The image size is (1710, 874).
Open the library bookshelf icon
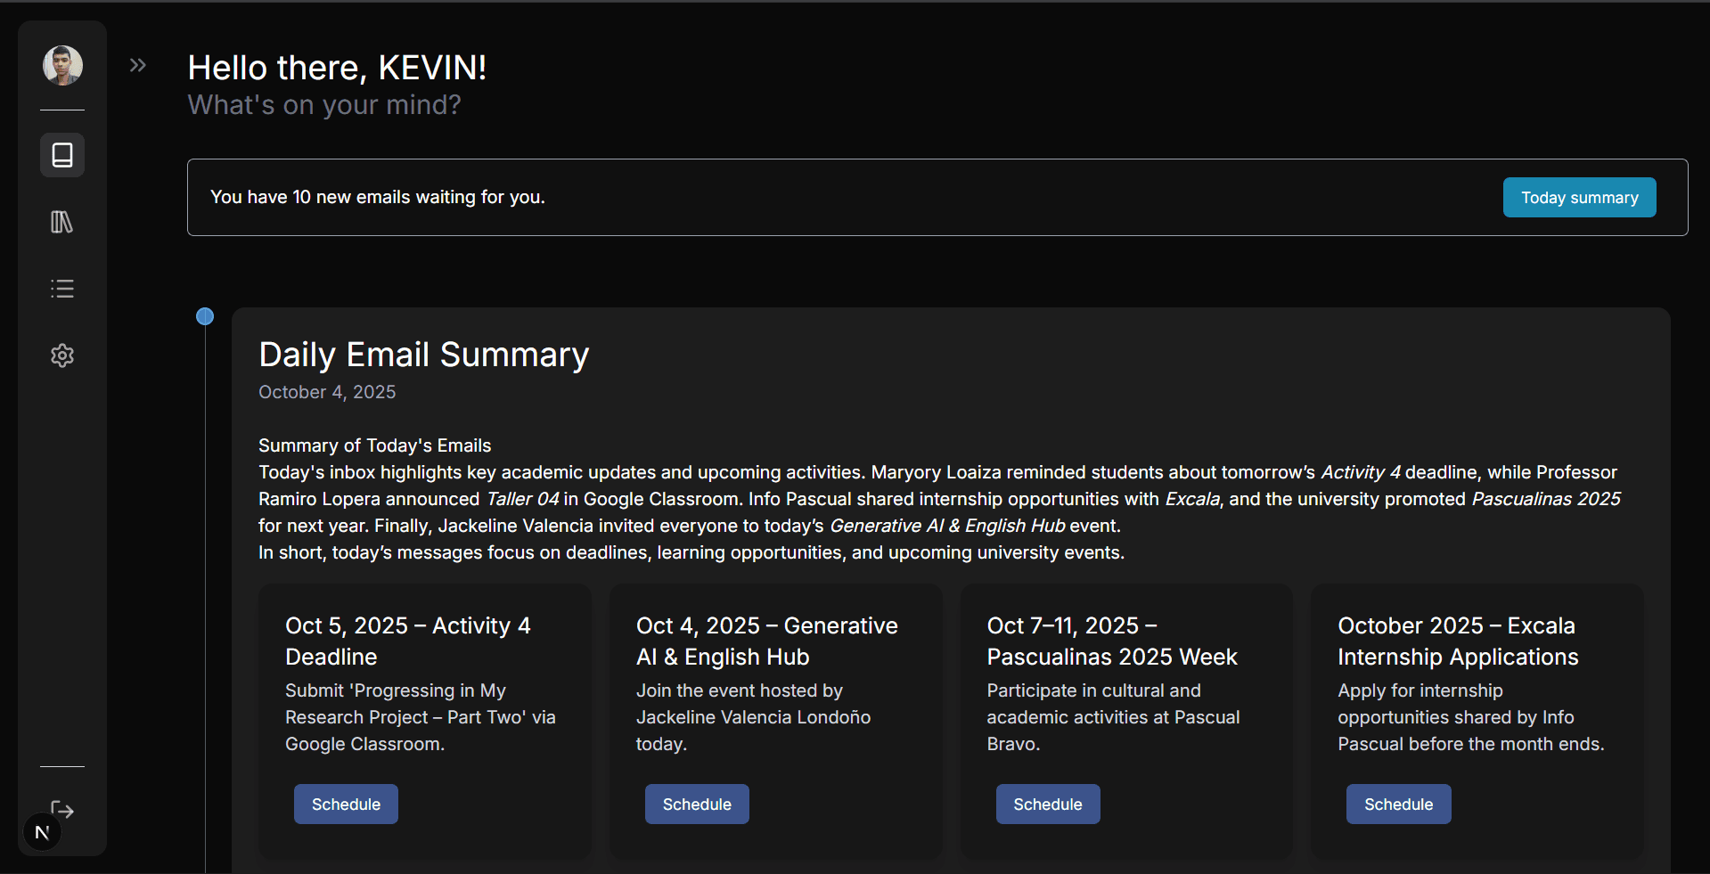(61, 222)
